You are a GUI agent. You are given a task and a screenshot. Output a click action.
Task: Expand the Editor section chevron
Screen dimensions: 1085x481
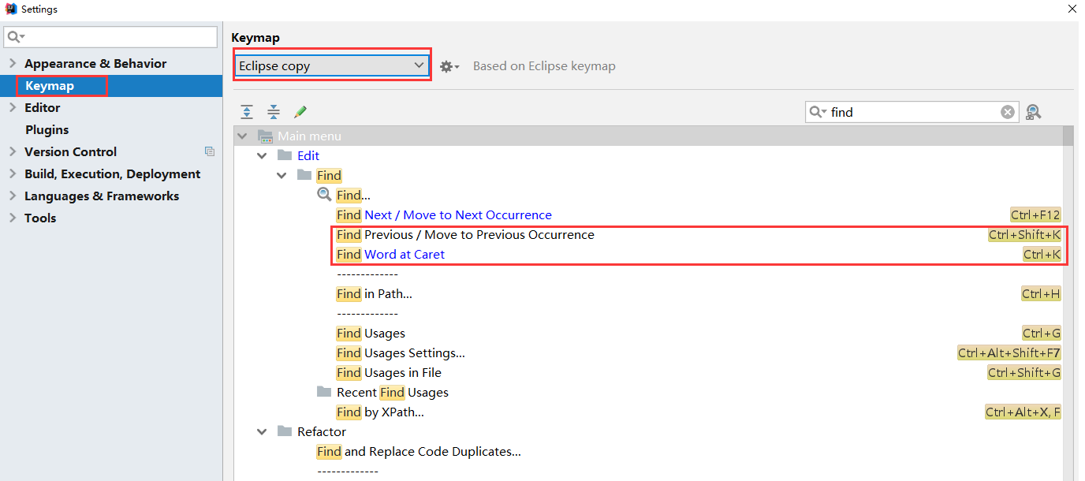coord(13,107)
